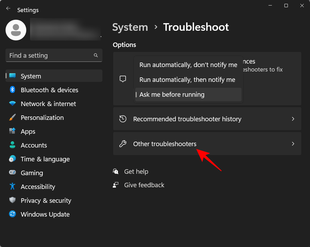Image resolution: width=310 pixels, height=247 pixels.
Task: Click the Apps sidebar icon
Action: (13, 131)
